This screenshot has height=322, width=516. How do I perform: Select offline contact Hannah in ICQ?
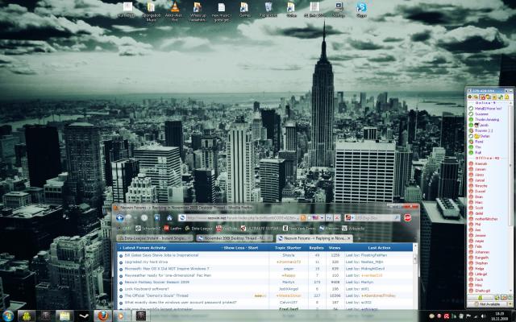pos(481,163)
